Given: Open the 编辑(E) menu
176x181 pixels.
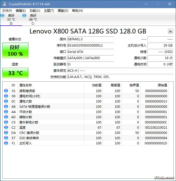Looking at the screenshot, I should [x=21, y=11].
